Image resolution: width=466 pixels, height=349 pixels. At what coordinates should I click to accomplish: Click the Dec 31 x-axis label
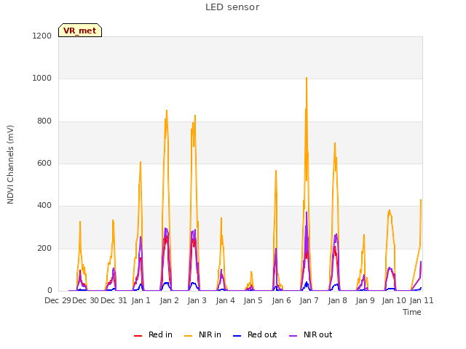114,300
